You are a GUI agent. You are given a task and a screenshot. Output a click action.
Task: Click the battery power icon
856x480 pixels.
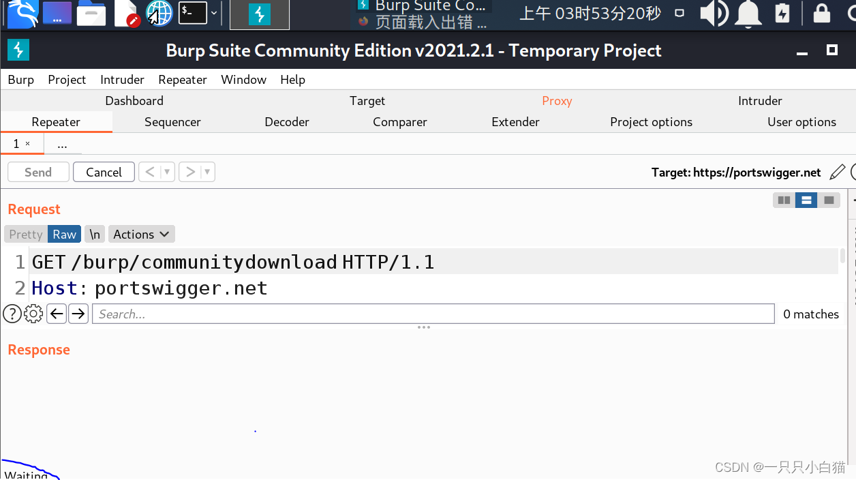coord(783,13)
